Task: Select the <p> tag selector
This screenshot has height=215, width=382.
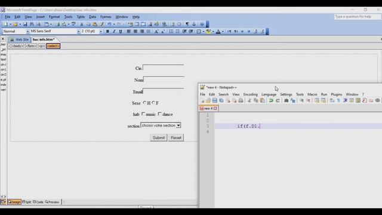Action: [41, 46]
